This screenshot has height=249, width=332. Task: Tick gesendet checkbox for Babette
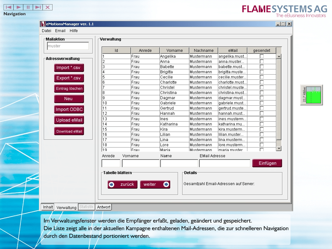click(x=262, y=67)
